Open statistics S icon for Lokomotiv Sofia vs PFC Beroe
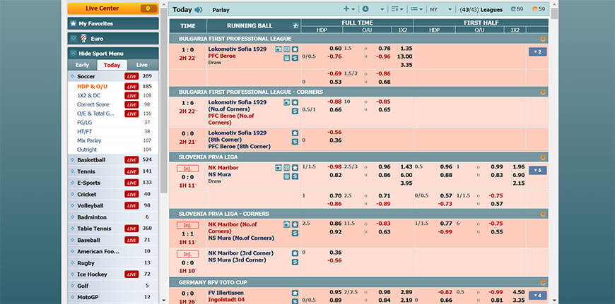615x304 pixels. (295, 58)
